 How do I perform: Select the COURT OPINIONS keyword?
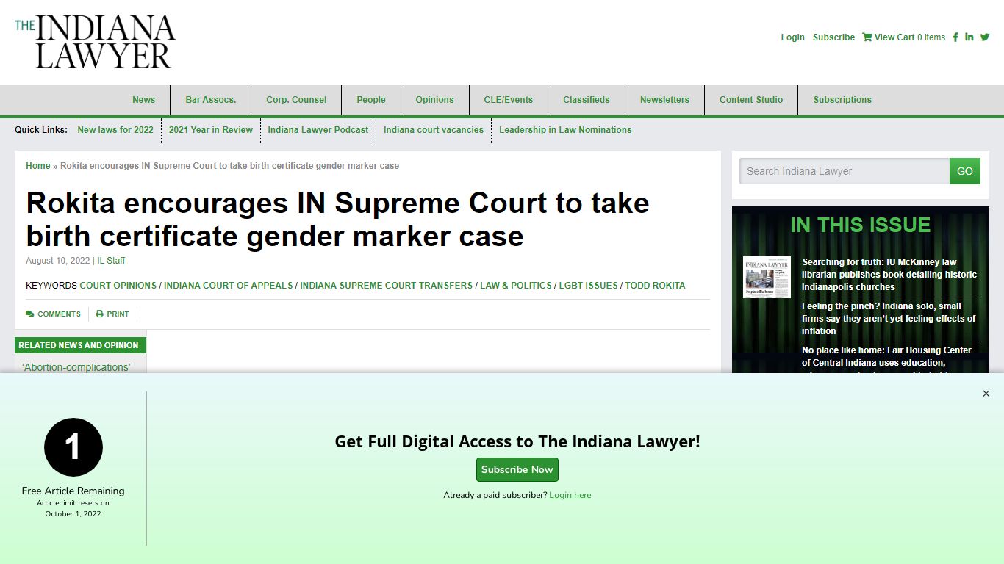click(x=118, y=286)
